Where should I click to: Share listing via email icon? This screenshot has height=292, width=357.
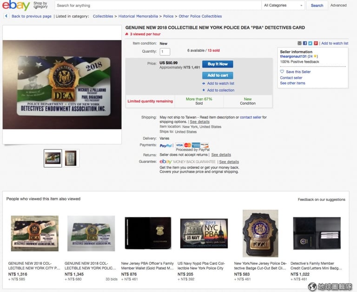tap(299, 43)
